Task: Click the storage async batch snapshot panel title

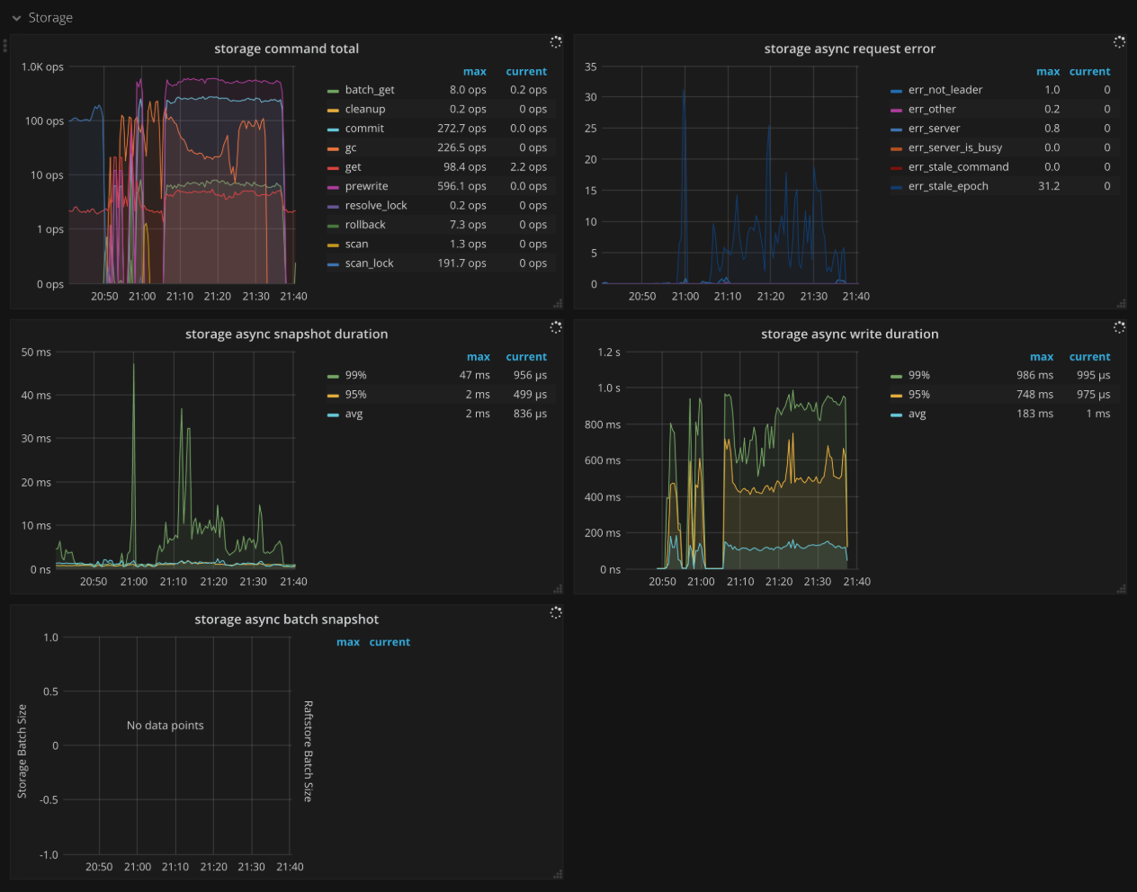Action: tap(288, 619)
